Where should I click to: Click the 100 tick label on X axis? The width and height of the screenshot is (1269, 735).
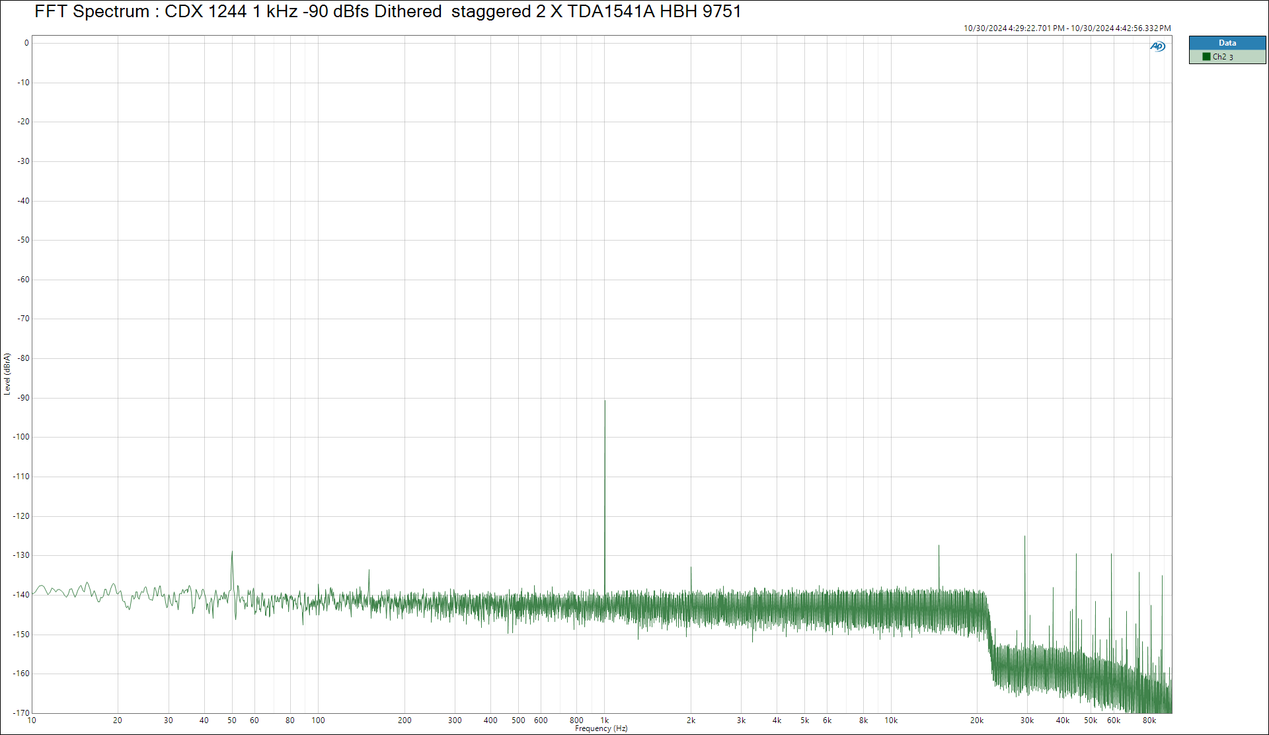(318, 720)
